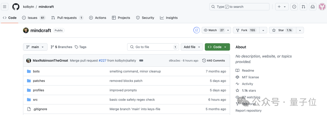327x115 pixels.
Task: Open the notifications inbox icon
Action: point(312,7)
